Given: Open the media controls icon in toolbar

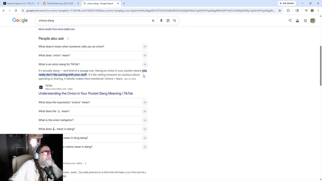Looking at the screenshot, I should pyautogui.click(x=306, y=11).
